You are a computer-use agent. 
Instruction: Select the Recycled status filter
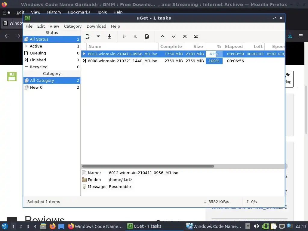[x=52, y=67]
